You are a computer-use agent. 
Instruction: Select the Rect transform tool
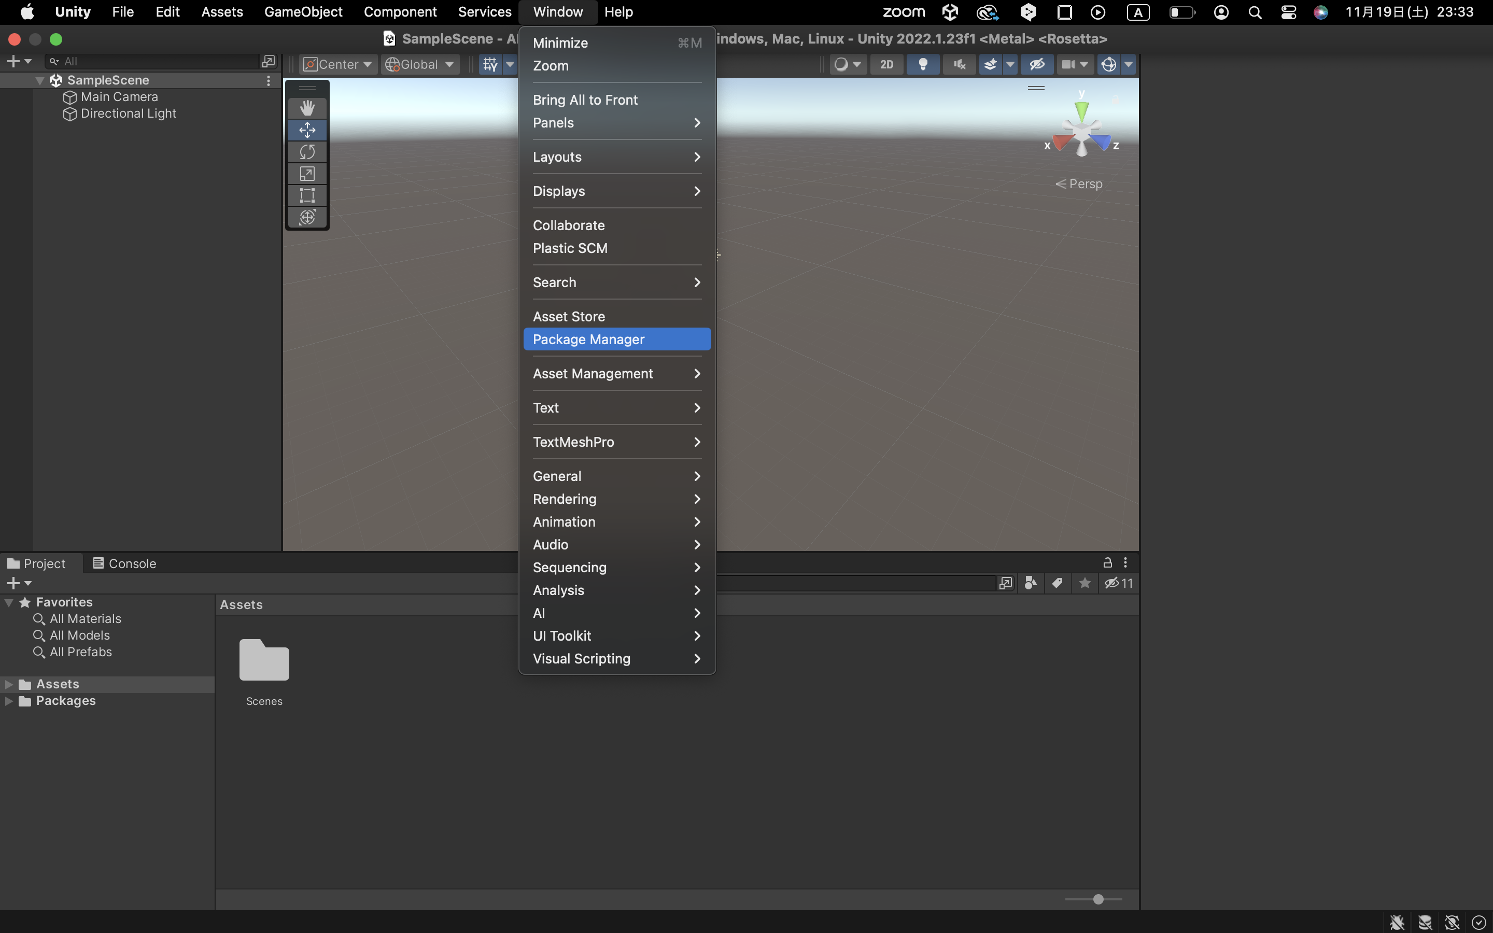point(307,195)
